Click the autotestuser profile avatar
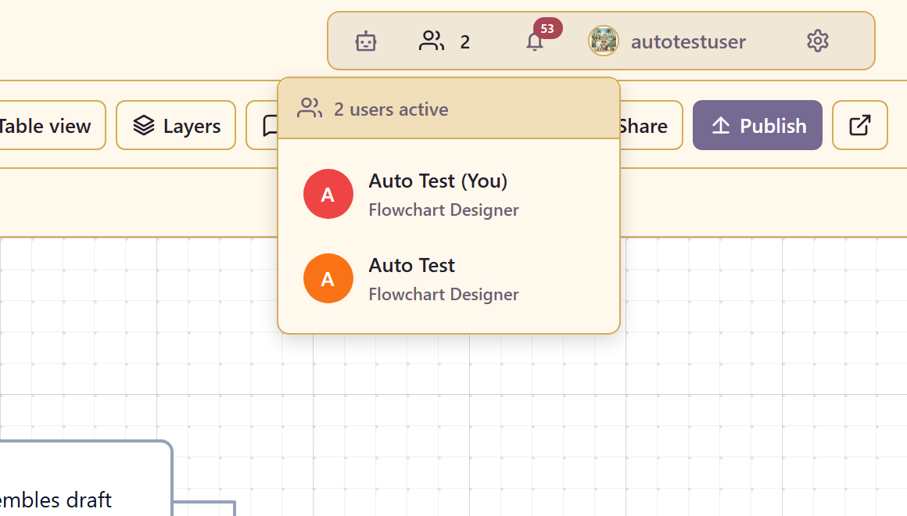This screenshot has width=907, height=516. click(604, 41)
